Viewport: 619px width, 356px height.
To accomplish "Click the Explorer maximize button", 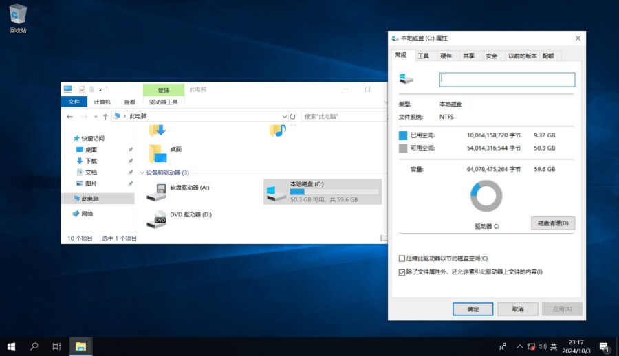I will click(367, 89).
